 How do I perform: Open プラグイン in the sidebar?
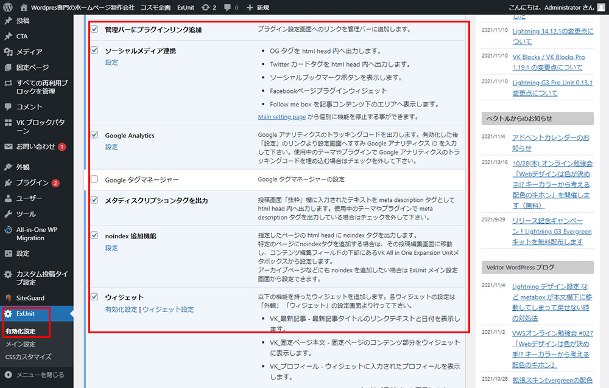(33, 182)
